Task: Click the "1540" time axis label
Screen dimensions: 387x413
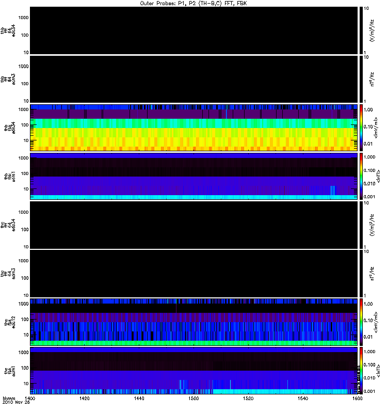Action: tap(303, 398)
